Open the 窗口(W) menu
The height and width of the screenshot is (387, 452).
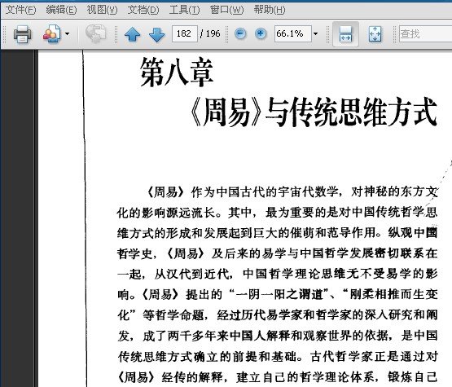(226, 10)
